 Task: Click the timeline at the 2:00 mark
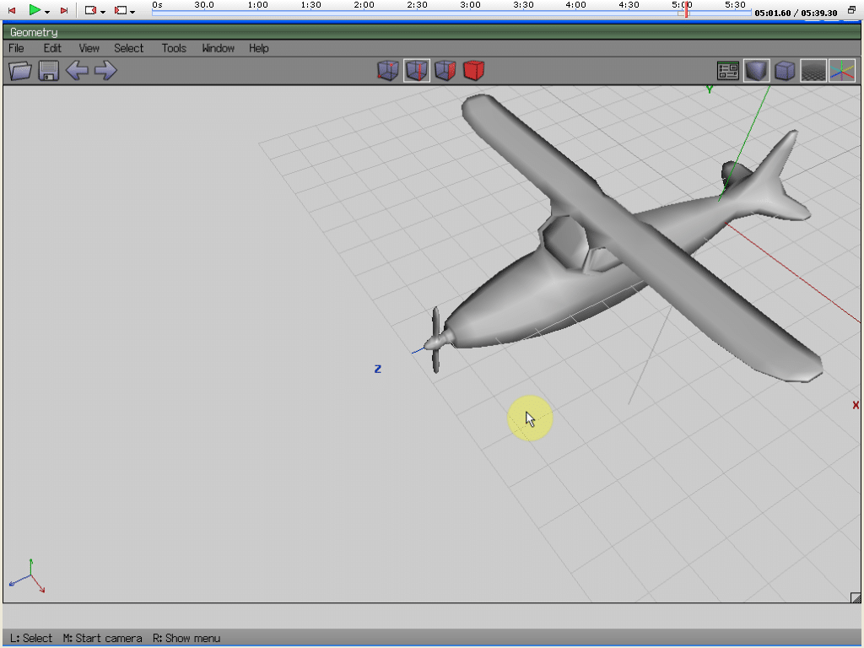click(x=364, y=12)
